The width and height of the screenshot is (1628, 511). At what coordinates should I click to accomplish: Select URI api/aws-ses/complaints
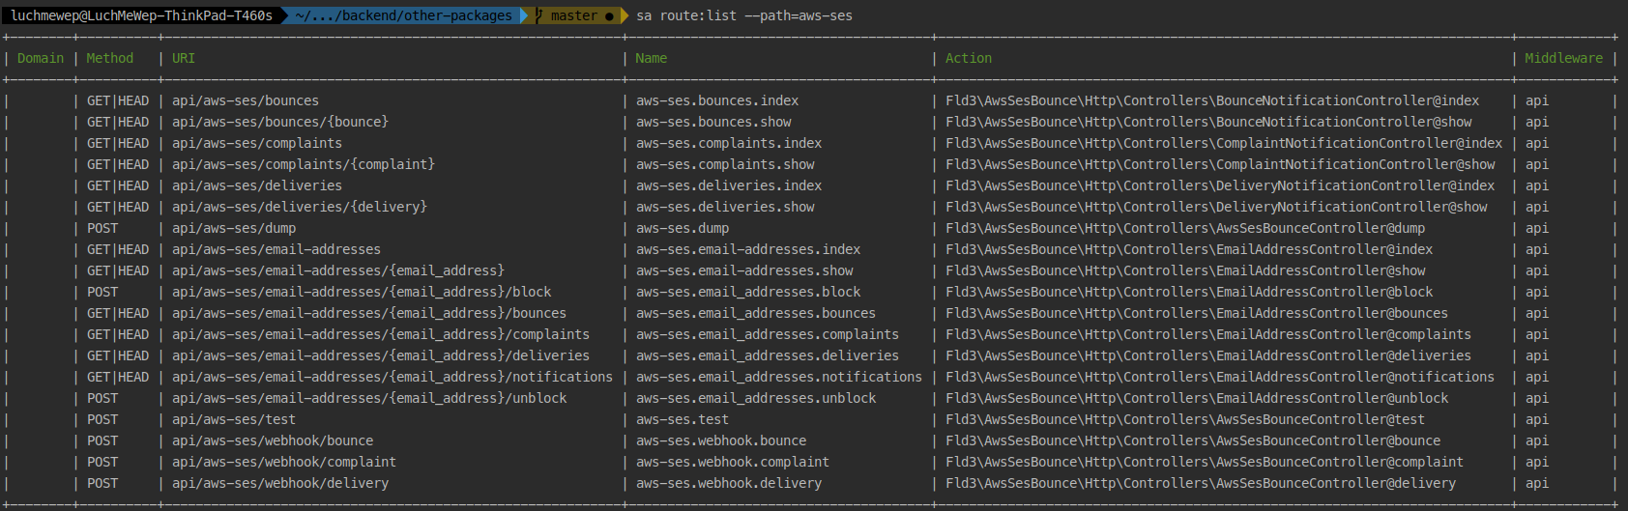(257, 143)
